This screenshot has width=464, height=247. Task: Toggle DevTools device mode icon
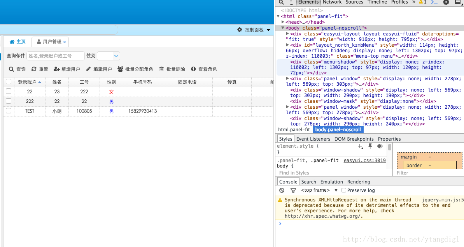(291, 2)
